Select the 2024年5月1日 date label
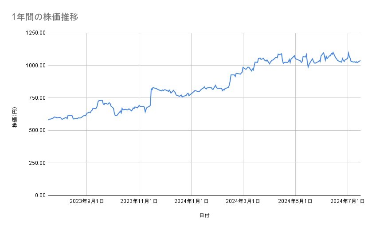 pos(295,202)
